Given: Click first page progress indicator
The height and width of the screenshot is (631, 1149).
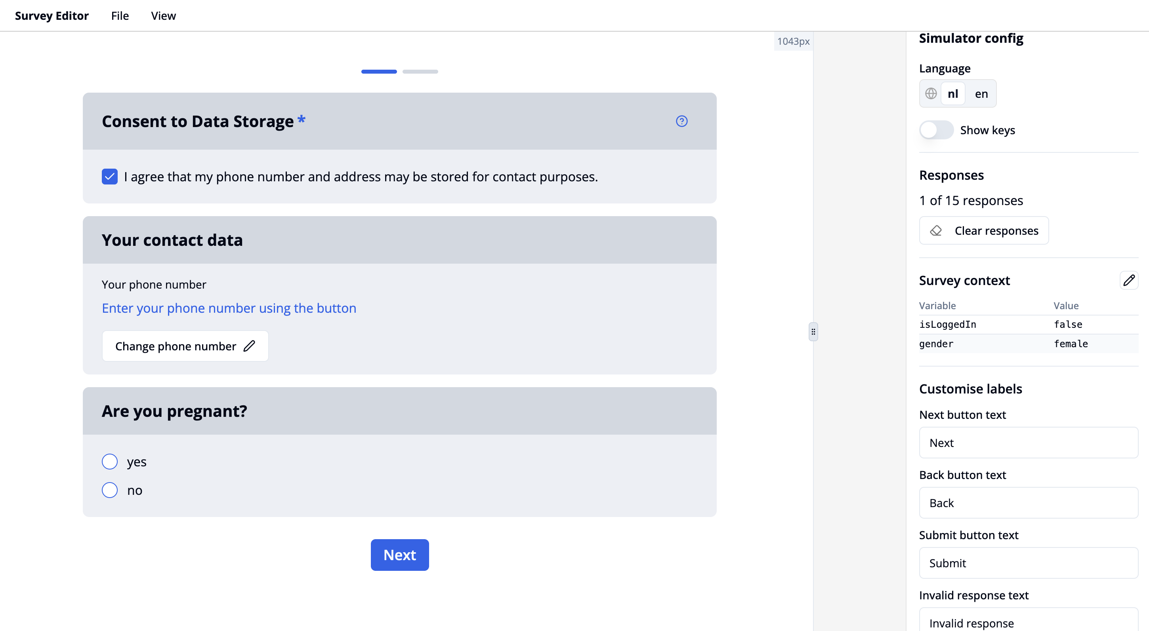Looking at the screenshot, I should pos(379,71).
